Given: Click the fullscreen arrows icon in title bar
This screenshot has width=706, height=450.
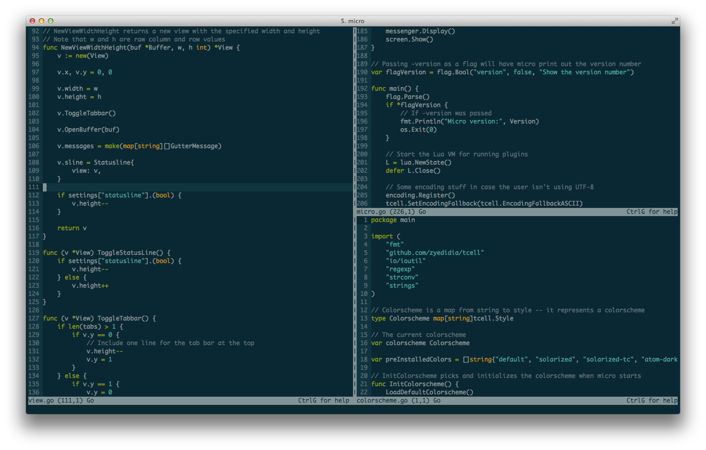Looking at the screenshot, I should click(674, 21).
